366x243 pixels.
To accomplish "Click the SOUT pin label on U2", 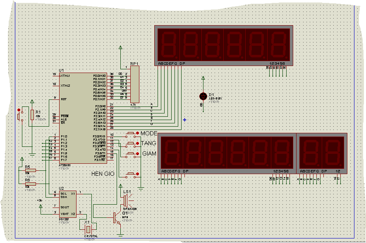I will 65,207.
